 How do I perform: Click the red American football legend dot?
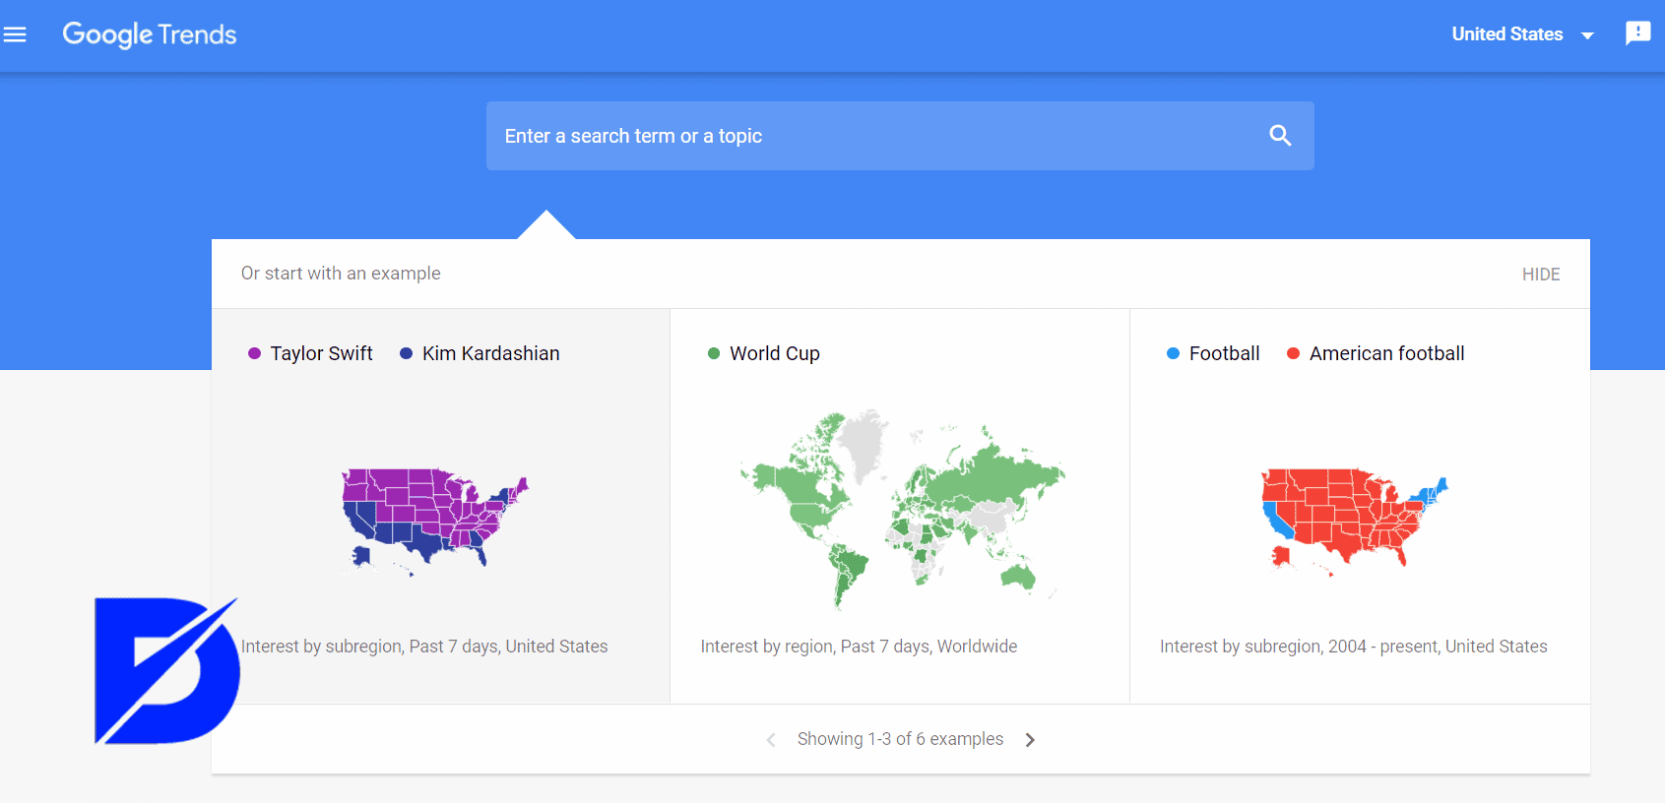tap(1293, 353)
